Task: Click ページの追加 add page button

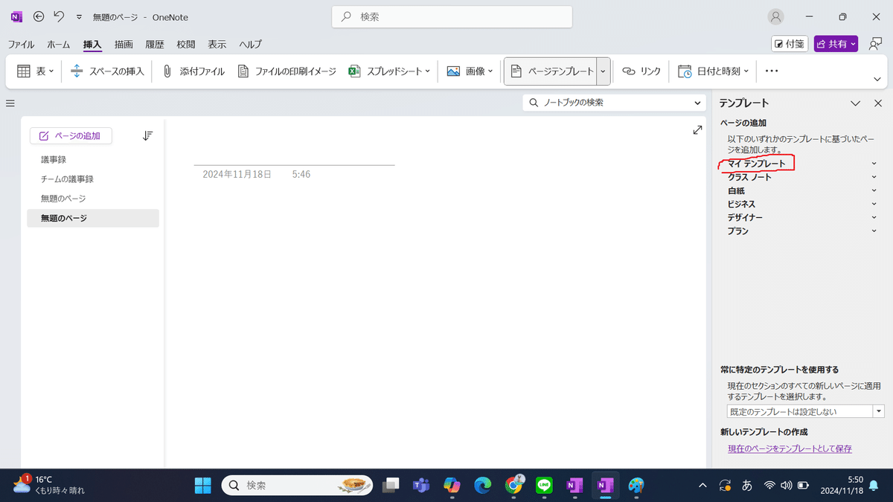Action: tap(71, 136)
